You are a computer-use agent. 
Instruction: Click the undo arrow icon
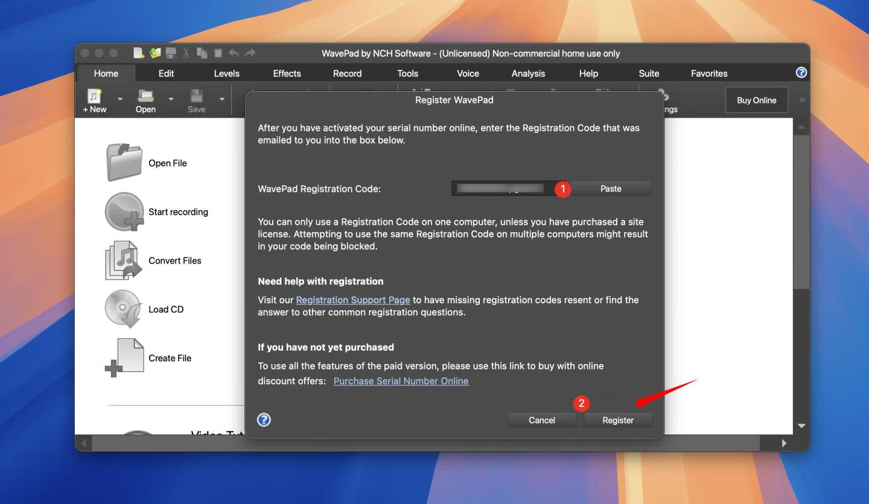(x=234, y=53)
